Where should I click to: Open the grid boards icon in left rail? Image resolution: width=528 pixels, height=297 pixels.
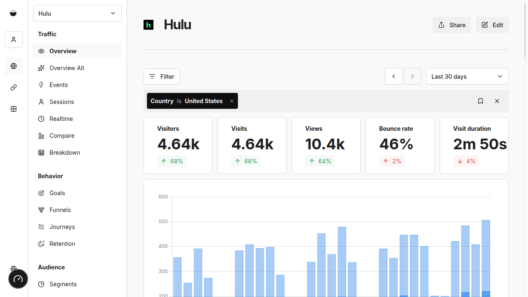pos(14,109)
